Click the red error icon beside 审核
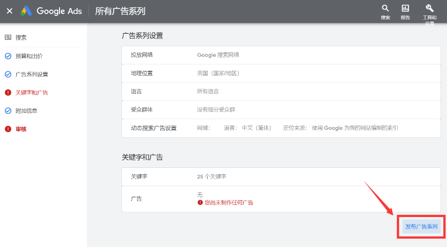The width and height of the screenshot is (447, 248). [x=8, y=129]
